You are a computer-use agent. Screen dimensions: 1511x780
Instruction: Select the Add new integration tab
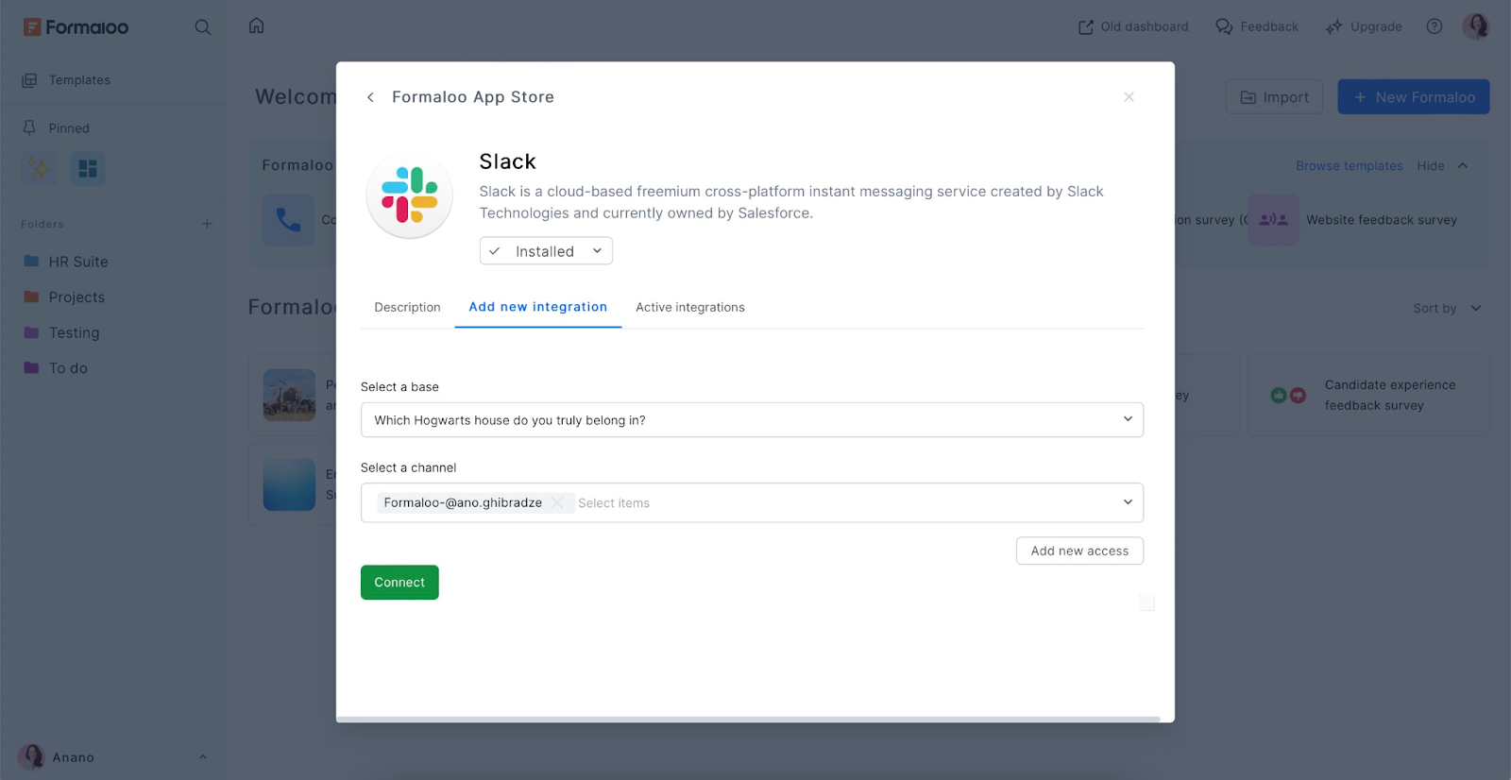(x=538, y=307)
